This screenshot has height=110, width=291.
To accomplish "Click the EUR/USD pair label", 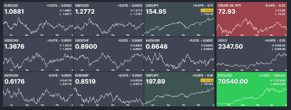I will pyautogui.click(x=10, y=5).
